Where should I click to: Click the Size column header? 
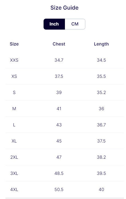(14, 44)
